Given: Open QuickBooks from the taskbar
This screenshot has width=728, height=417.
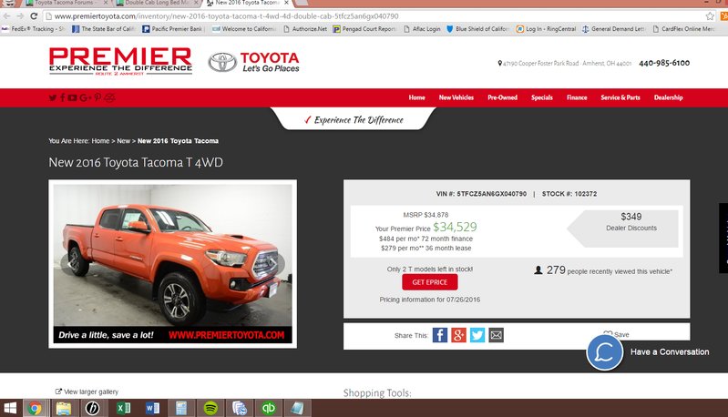Looking at the screenshot, I should tap(269, 408).
